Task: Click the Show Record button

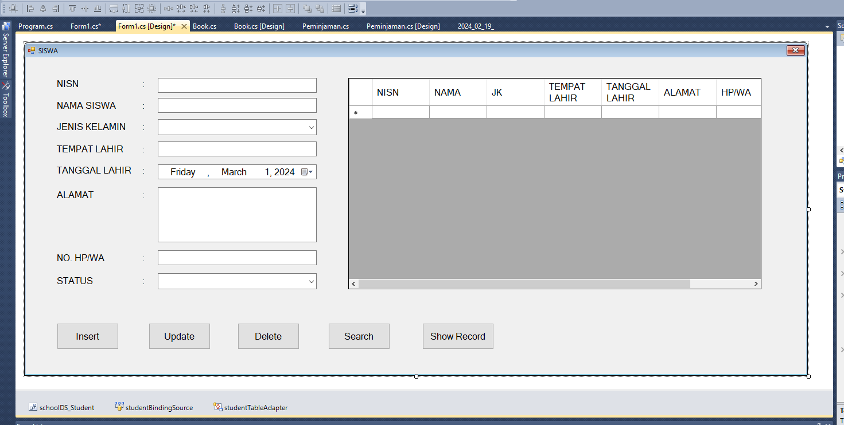Action: point(457,336)
